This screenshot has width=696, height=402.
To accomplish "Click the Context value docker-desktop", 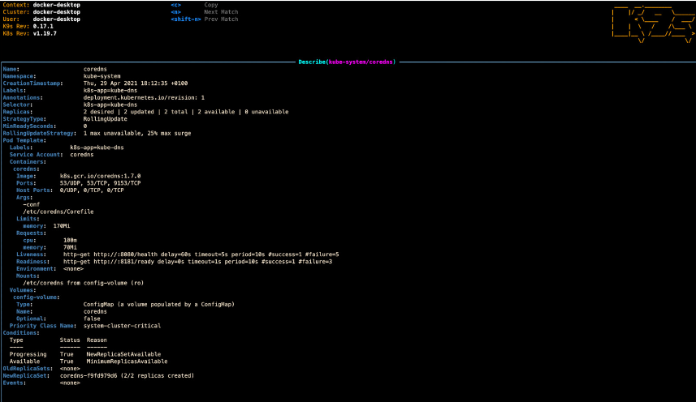I will pyautogui.click(x=56, y=5).
